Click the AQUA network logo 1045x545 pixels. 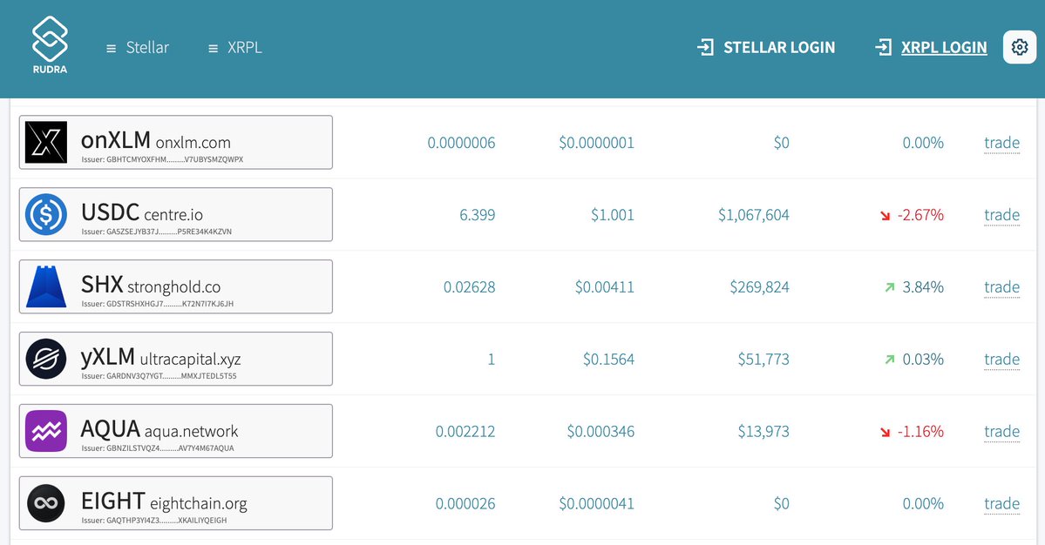pyautogui.click(x=46, y=432)
